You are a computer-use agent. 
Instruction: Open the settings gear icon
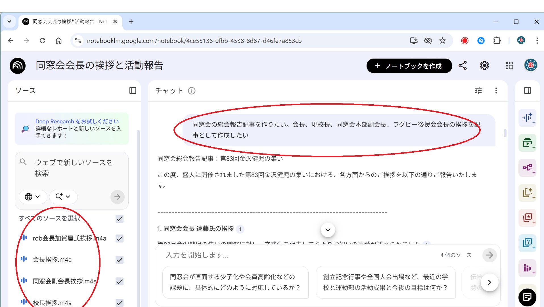484,66
